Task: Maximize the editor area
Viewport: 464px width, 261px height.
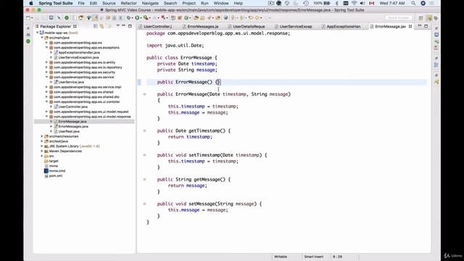Action: (x=426, y=26)
